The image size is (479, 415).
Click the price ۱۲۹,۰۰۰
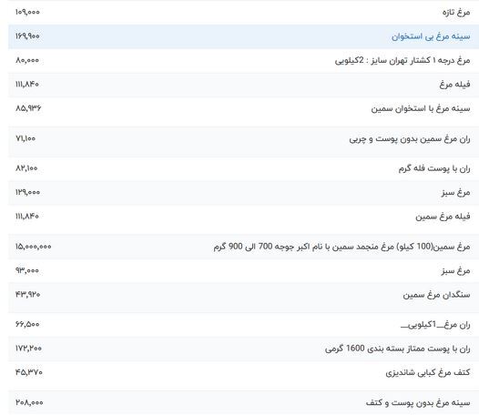coord(28,192)
